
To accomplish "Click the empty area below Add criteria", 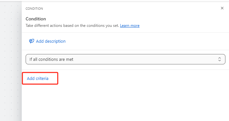I will [125, 103].
